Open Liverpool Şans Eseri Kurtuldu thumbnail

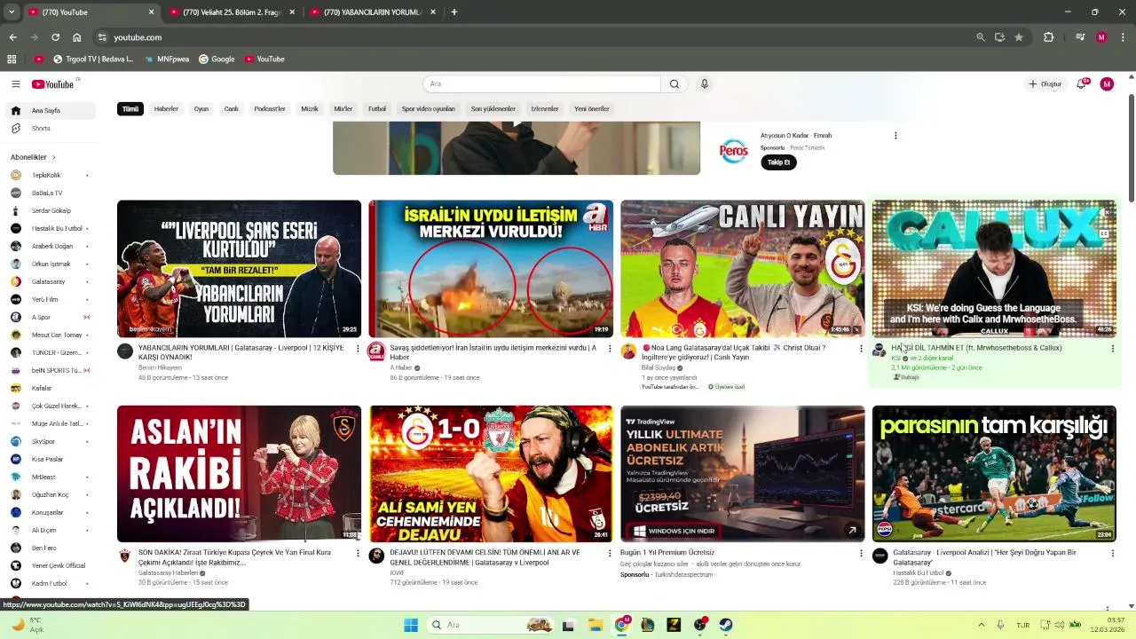pos(239,269)
